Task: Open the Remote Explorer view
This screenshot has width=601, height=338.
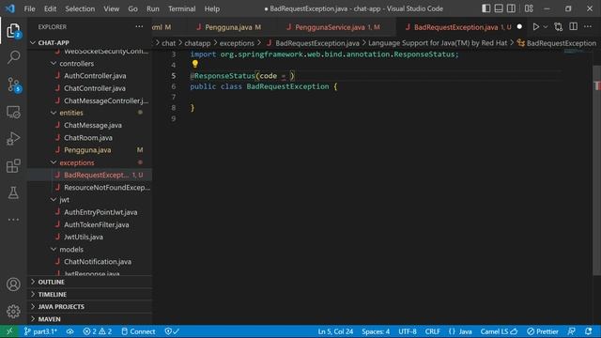Action: click(13, 112)
